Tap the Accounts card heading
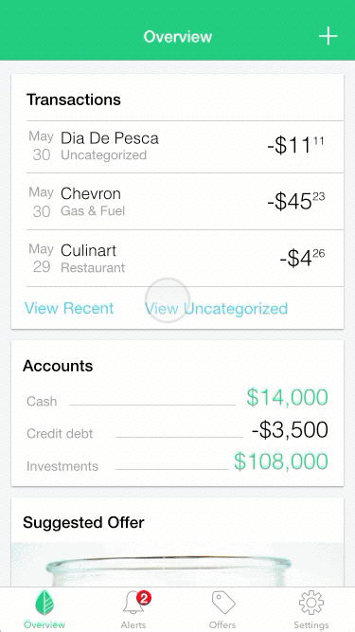The image size is (355, 632). tap(58, 366)
